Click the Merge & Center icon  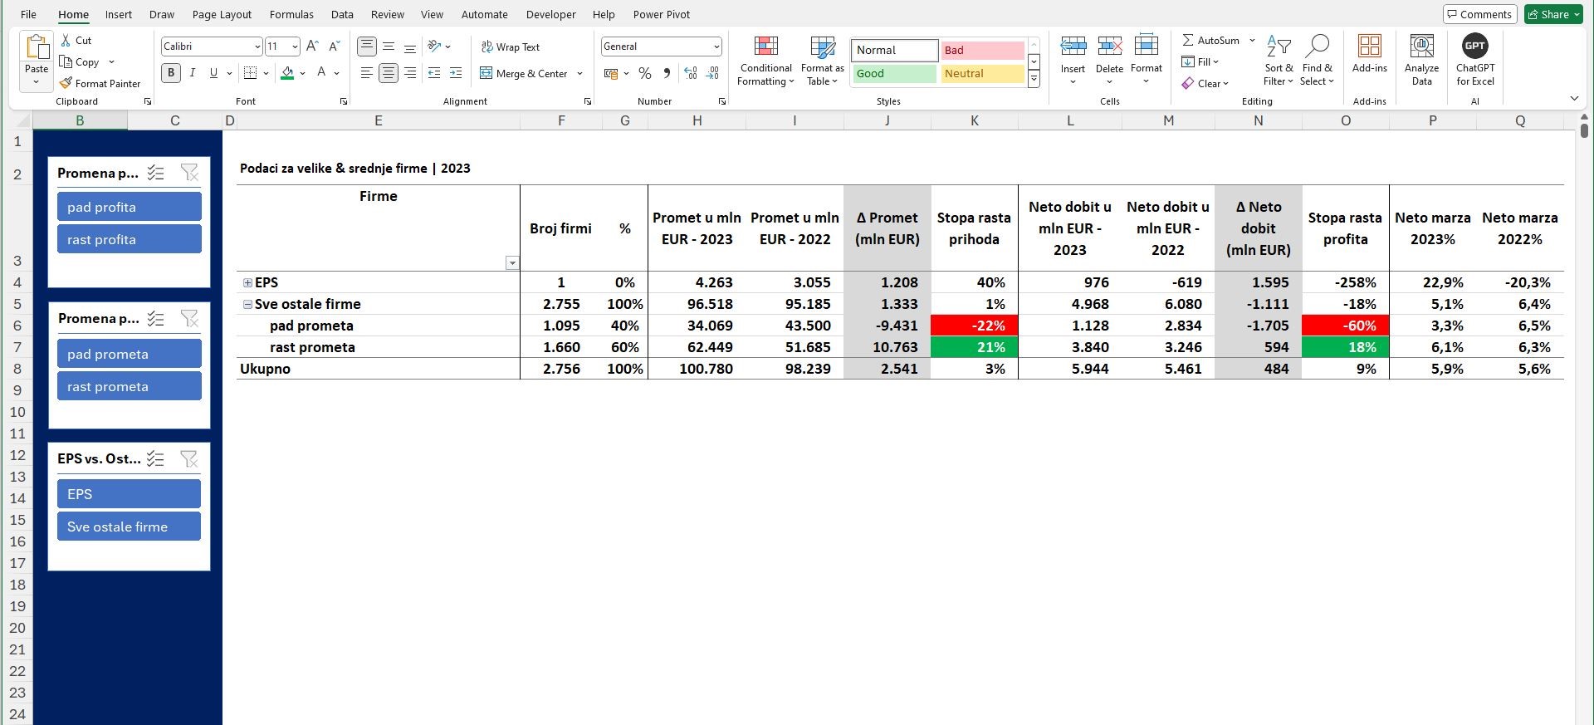click(487, 74)
